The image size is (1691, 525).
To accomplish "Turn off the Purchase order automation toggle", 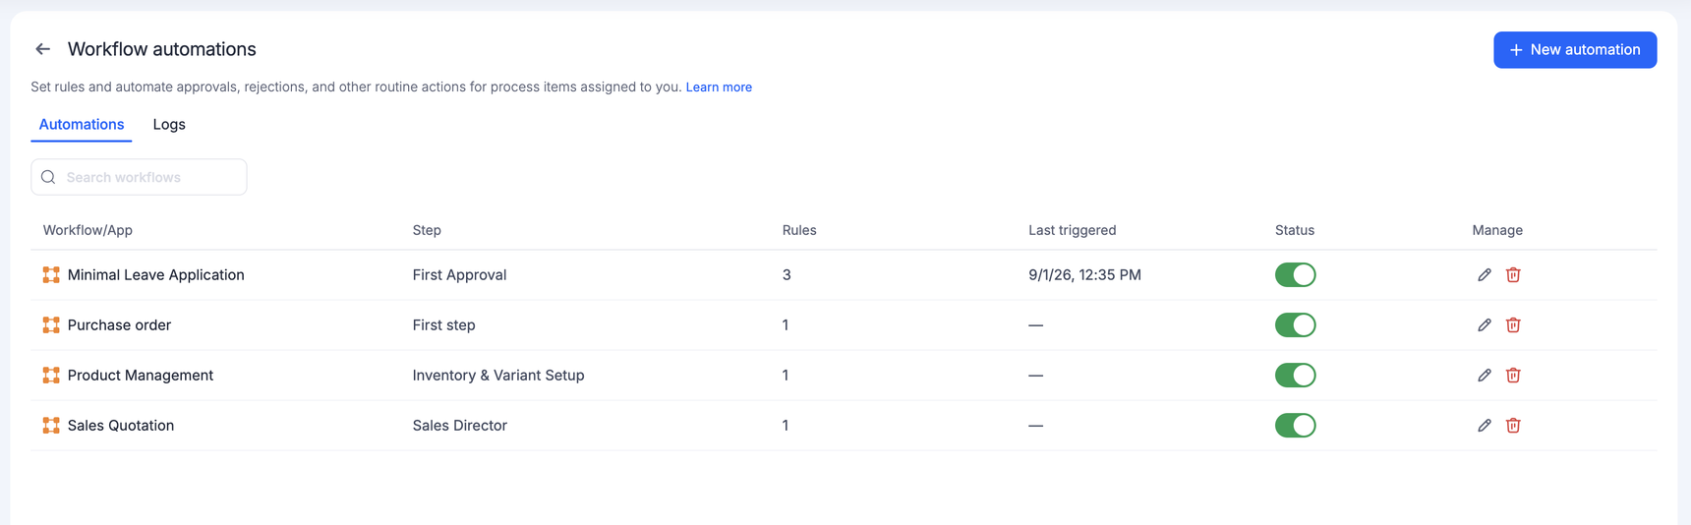I will click(x=1295, y=325).
